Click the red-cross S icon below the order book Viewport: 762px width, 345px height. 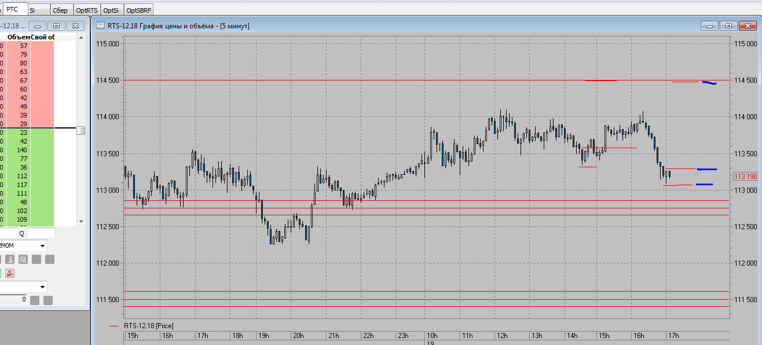(10, 273)
